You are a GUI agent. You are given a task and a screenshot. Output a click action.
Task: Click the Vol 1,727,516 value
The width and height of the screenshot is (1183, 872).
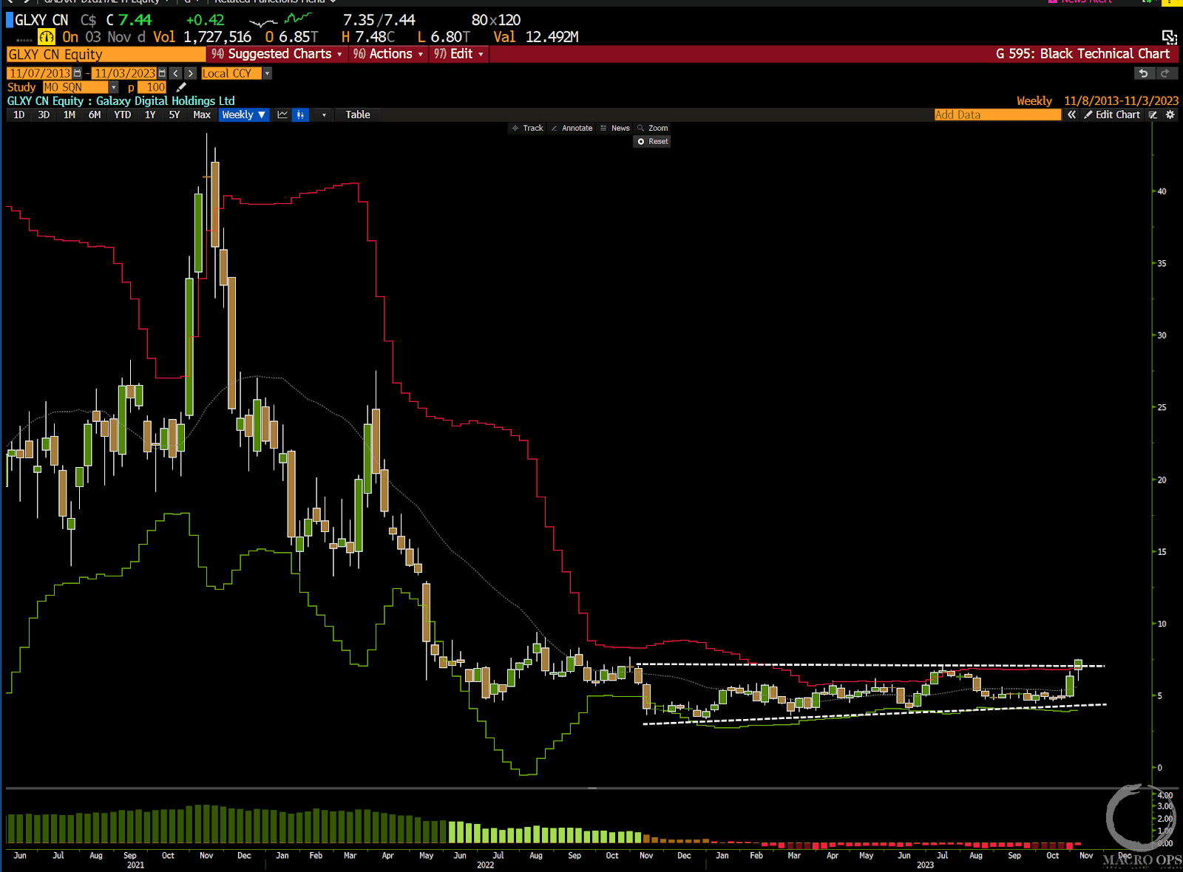pyautogui.click(x=202, y=37)
